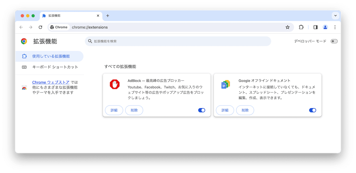Bookmark this page with the star icon
The width and height of the screenshot is (356, 173).
coord(287,27)
